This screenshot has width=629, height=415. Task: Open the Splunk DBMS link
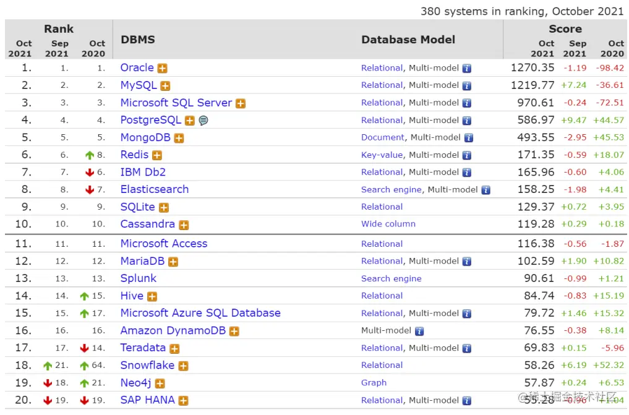[139, 278]
